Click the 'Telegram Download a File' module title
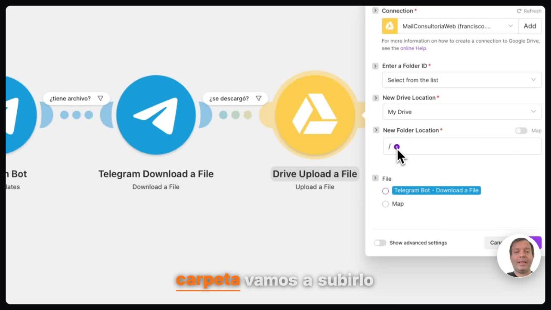 156,174
